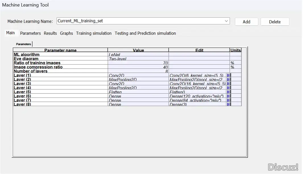This screenshot has height=174, width=303.
Task: Select Number of layers label
Action: (x=60, y=71)
